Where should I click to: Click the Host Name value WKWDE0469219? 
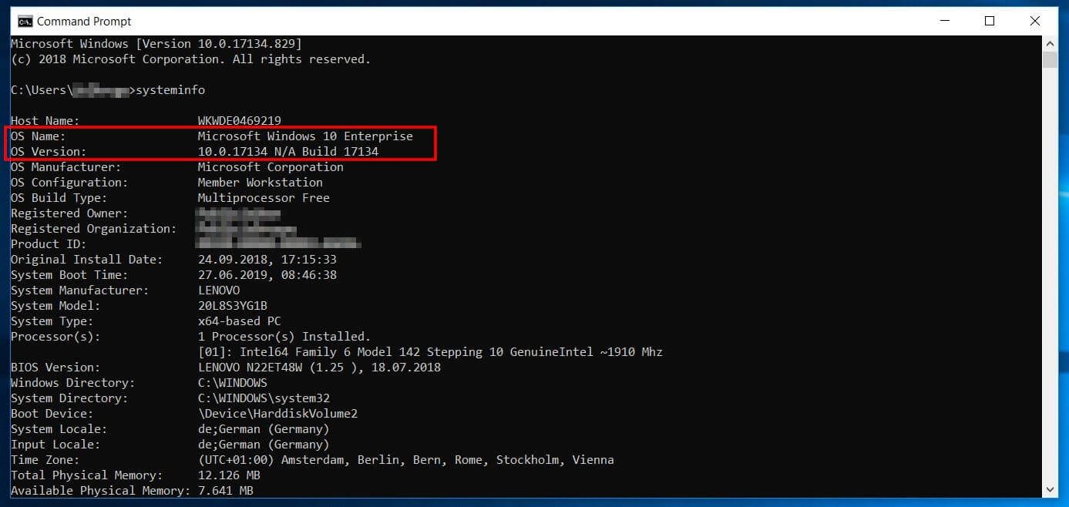pos(239,120)
